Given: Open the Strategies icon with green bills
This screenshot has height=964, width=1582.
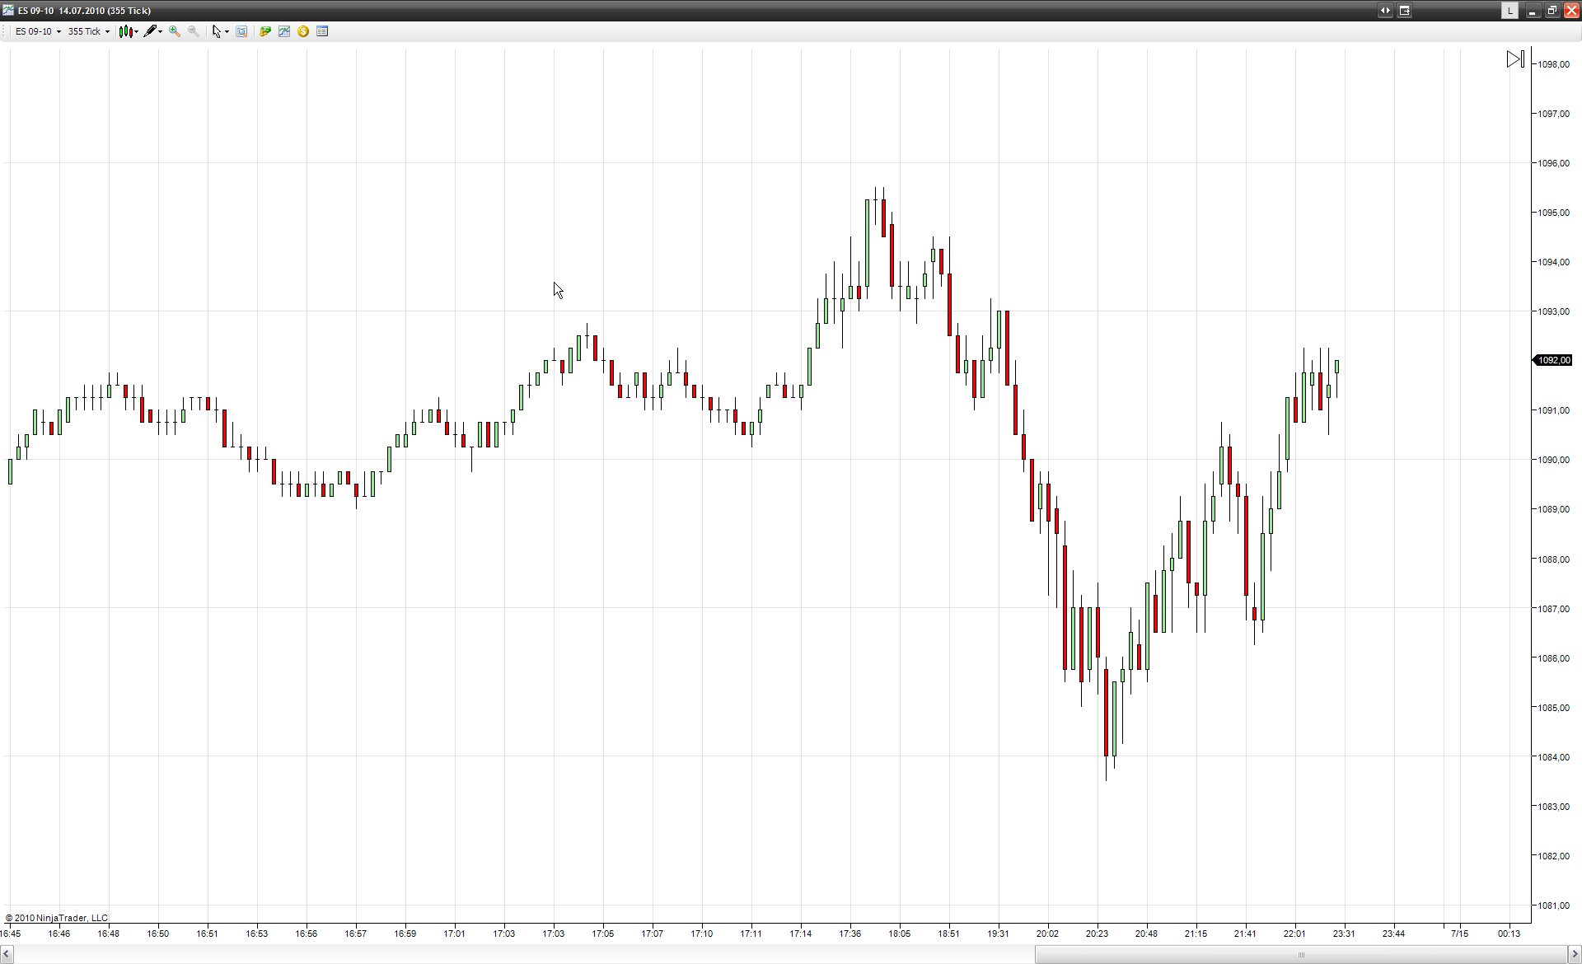Looking at the screenshot, I should coord(265,31).
